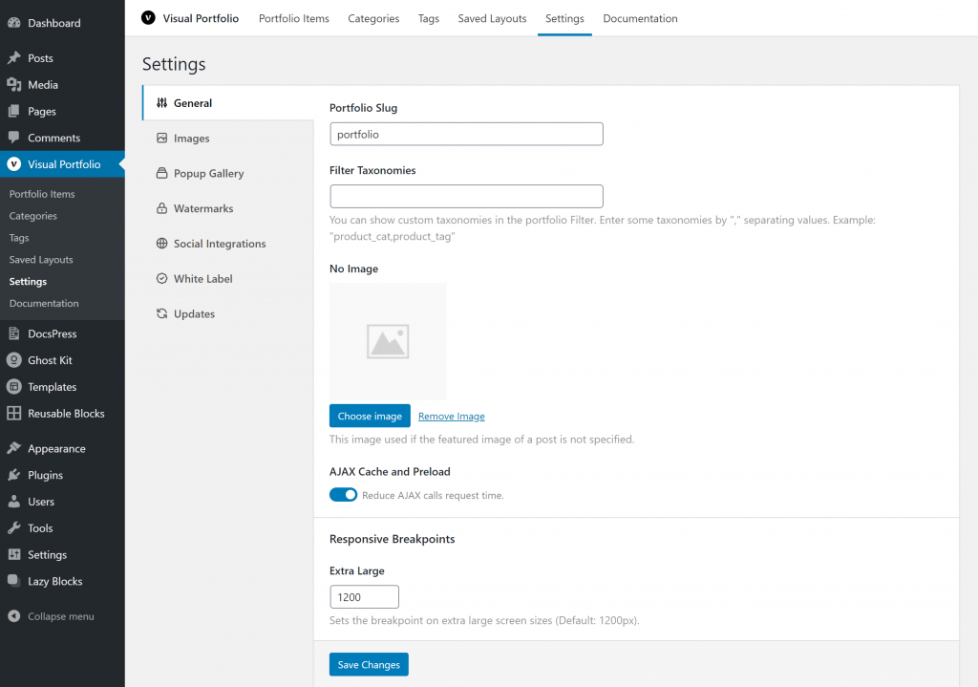
Task: Click the Popup Gallery icon
Action: (161, 173)
